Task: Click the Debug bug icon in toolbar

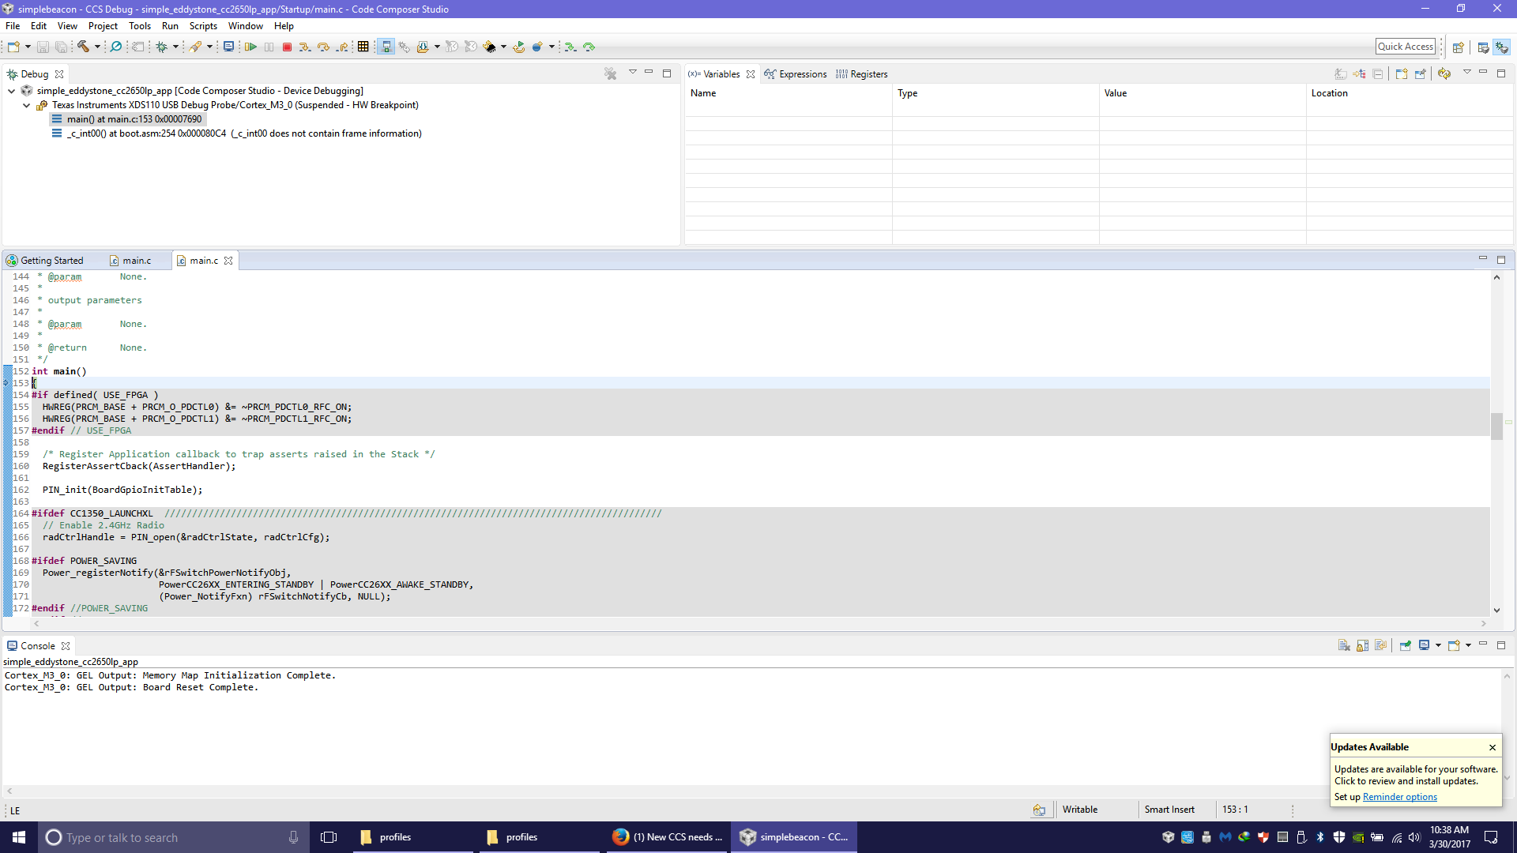Action: [161, 47]
